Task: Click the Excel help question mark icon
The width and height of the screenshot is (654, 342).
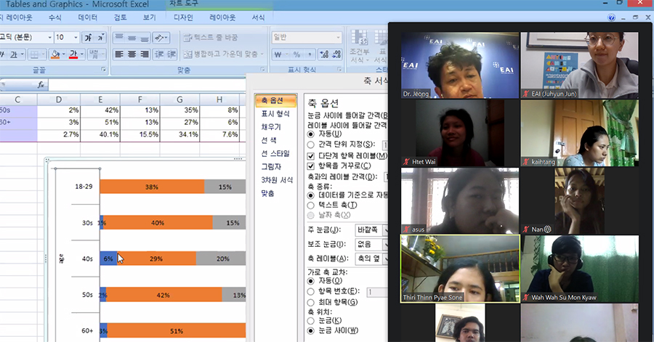Action: click(611, 17)
